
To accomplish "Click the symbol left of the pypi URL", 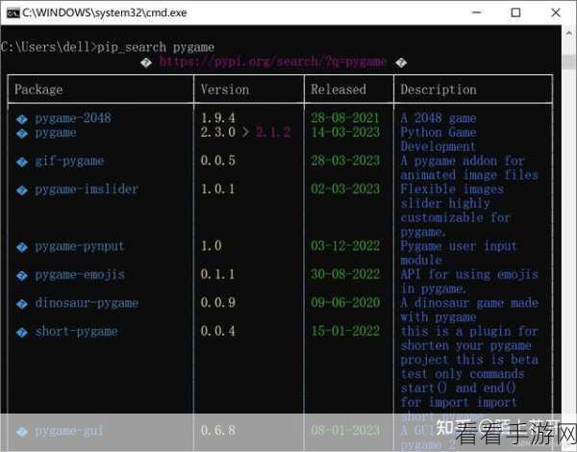I will pos(146,63).
